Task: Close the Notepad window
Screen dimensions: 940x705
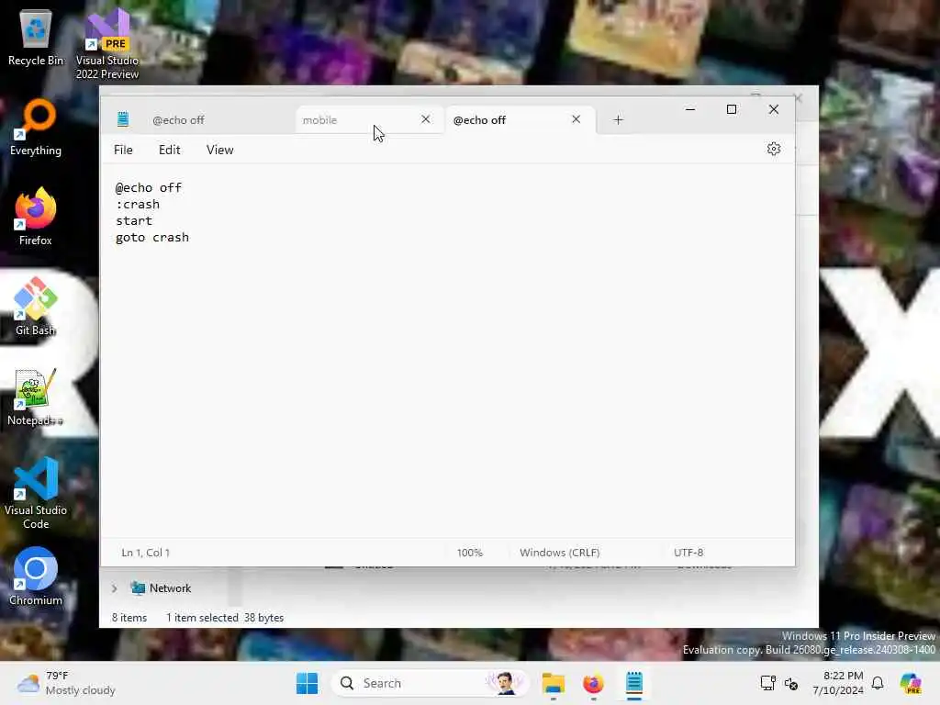Action: pyautogui.click(x=774, y=109)
